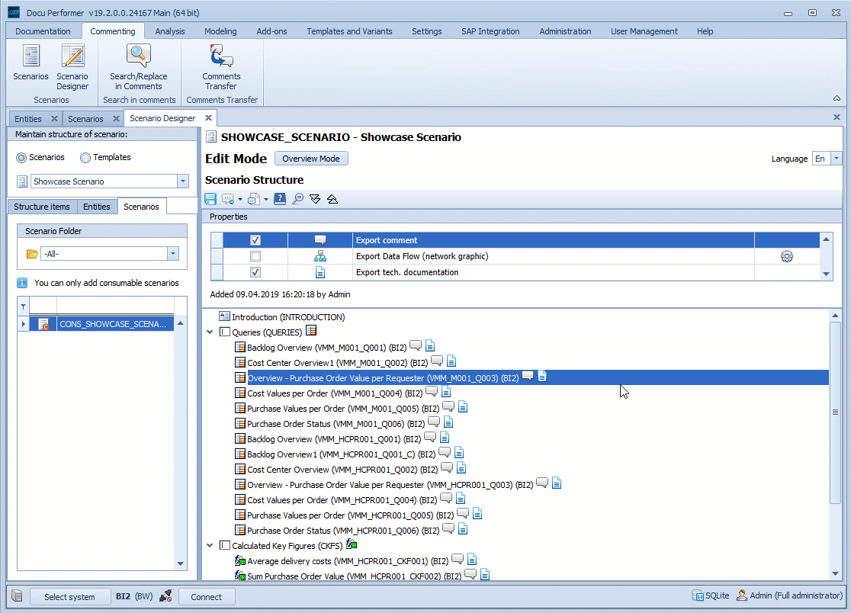Click the collapse all double-arrow icon

332,199
